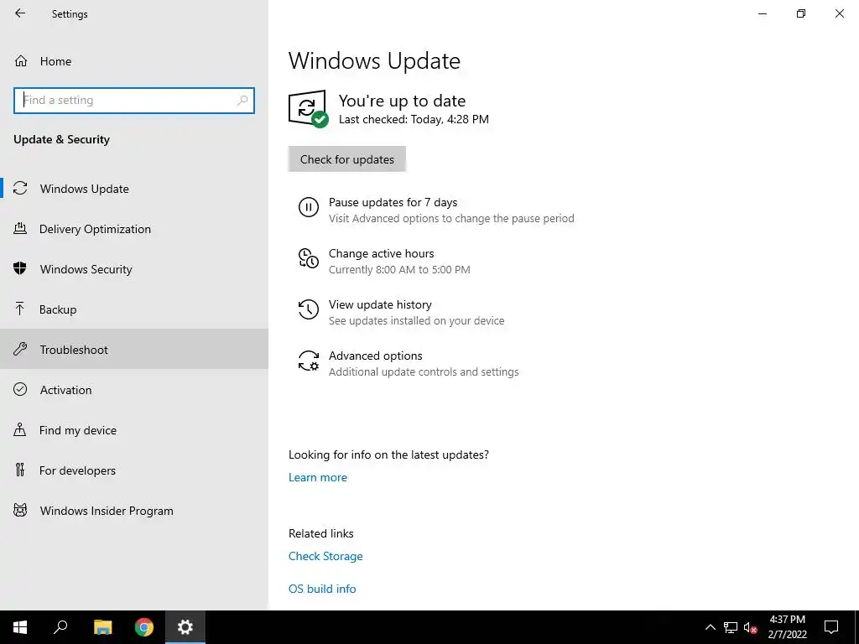The height and width of the screenshot is (644, 859).
Task: Click the up-to-date status icon
Action: [x=308, y=108]
